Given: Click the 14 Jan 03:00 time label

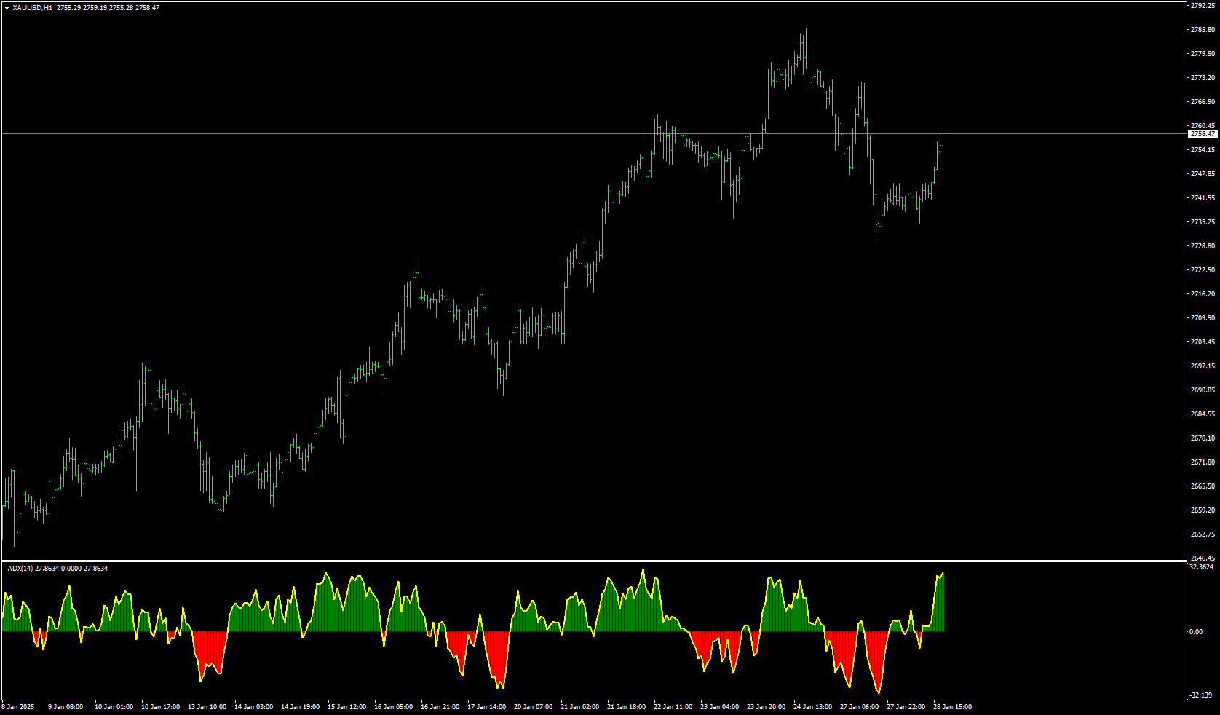Looking at the screenshot, I should (253, 706).
